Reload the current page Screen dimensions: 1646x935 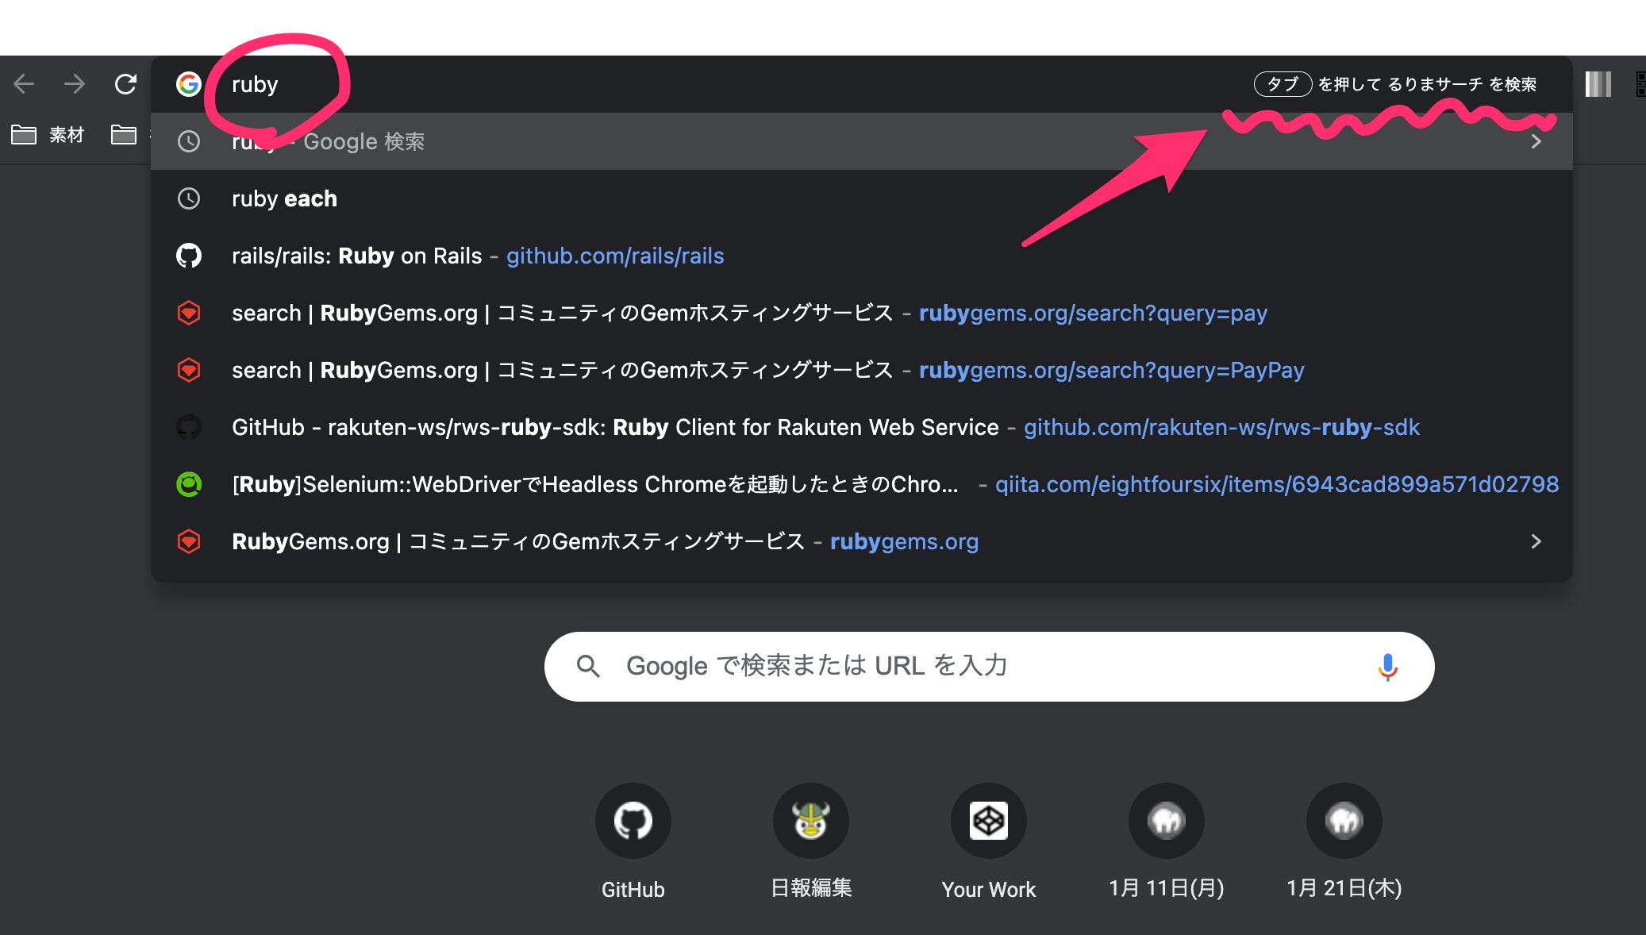click(x=125, y=84)
